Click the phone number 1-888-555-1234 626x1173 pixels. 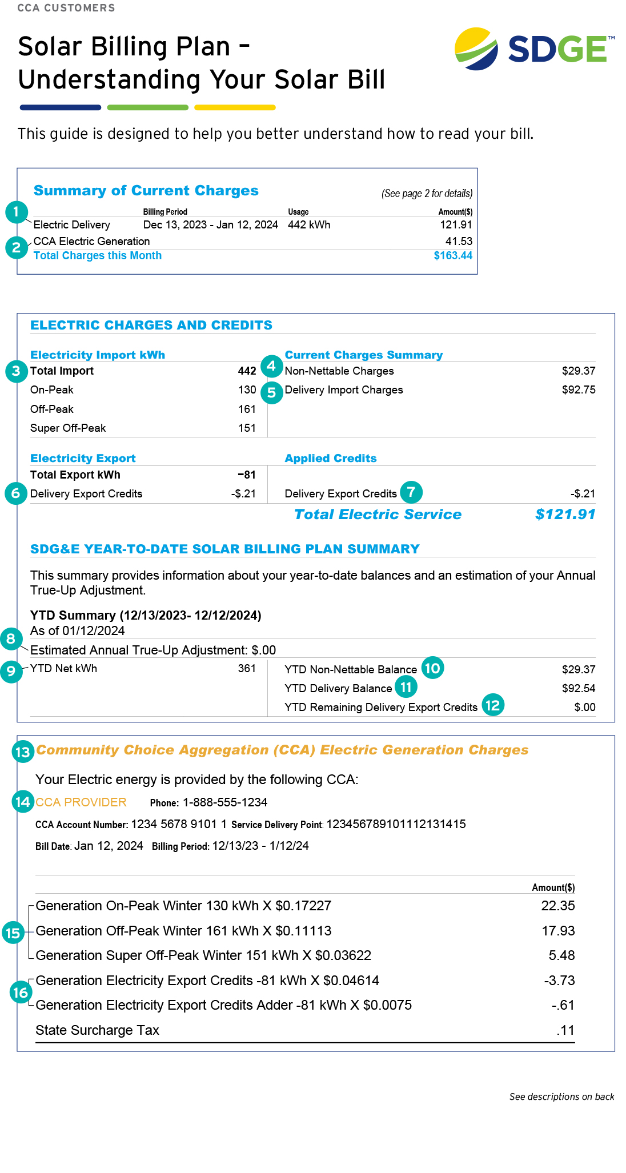[x=225, y=802]
